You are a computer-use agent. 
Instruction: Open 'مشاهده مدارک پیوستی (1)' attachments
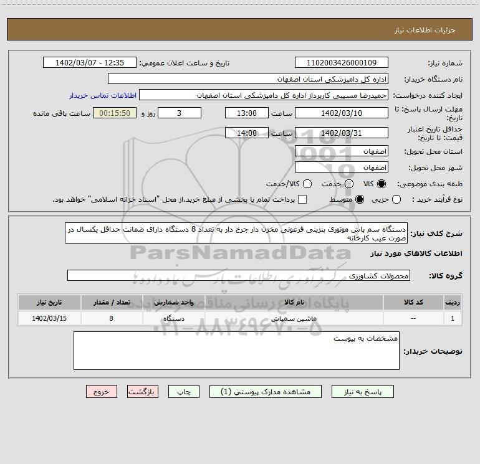click(266, 392)
